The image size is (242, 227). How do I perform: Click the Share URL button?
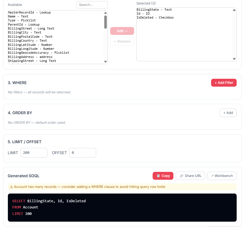point(190,176)
